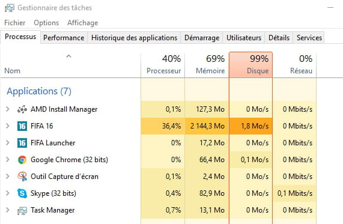Expand the Google Chrome (32 bits) entry
Viewport: 343px width, 224px height.
[x=8, y=160]
